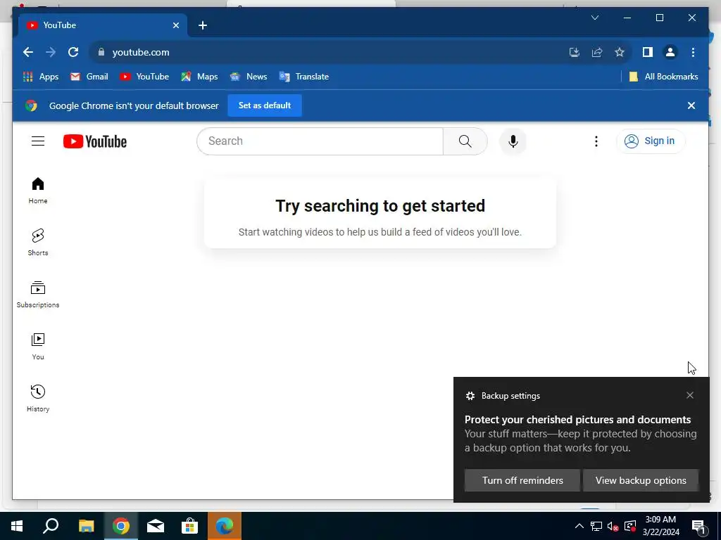This screenshot has width=721, height=540.
Task: Select the YouTube browser tab
Action: [x=103, y=25]
